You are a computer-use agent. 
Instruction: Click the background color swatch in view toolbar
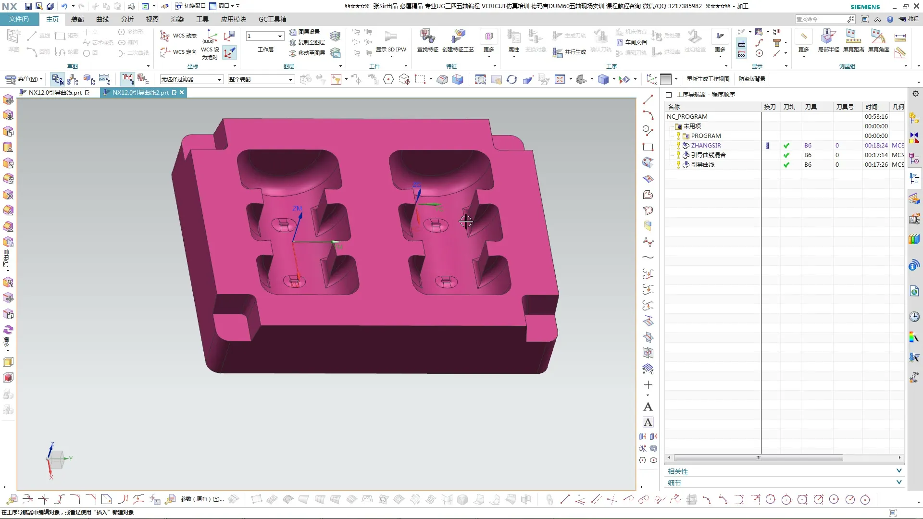666,79
